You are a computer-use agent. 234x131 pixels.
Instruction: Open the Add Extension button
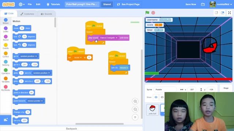(6, 120)
